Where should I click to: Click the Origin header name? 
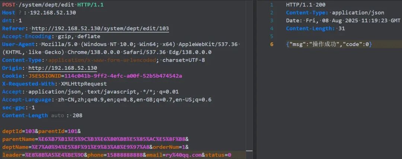12,68
